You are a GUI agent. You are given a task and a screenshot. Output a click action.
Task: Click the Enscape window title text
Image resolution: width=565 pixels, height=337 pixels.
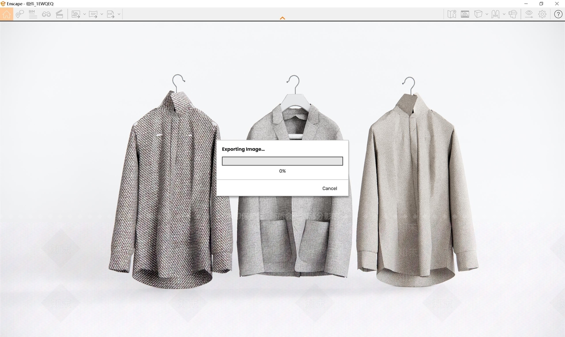[30, 4]
